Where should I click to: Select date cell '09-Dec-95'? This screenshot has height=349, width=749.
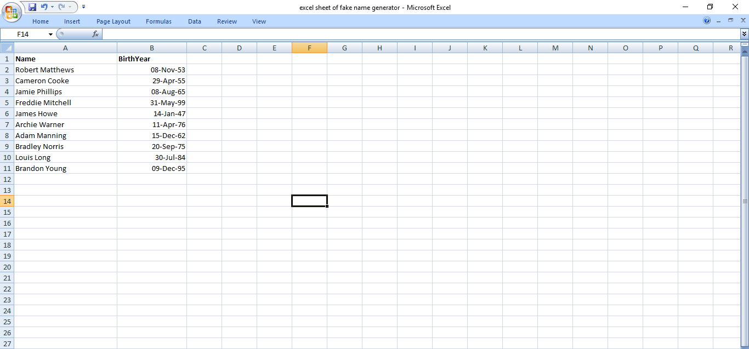coord(152,168)
